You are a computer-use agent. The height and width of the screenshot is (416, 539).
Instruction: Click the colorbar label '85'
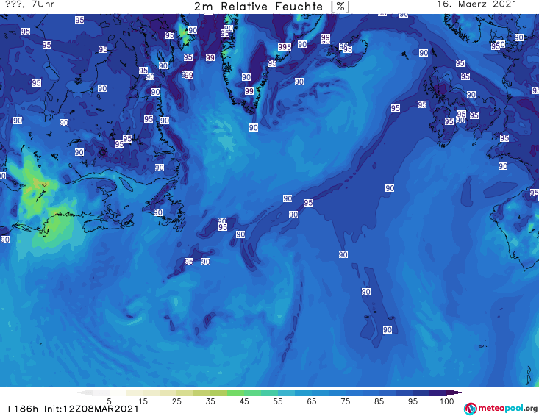point(379,401)
